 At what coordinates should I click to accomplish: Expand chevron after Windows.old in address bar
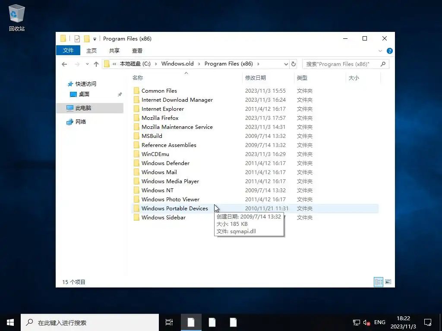199,64
